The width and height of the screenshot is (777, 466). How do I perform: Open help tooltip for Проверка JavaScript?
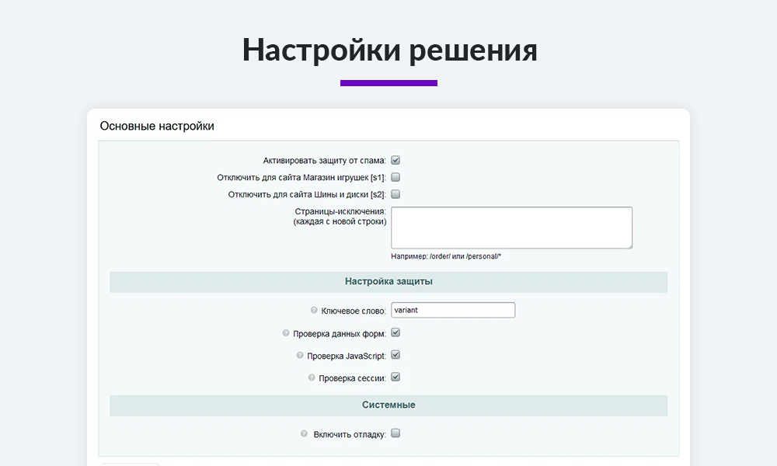tap(299, 355)
